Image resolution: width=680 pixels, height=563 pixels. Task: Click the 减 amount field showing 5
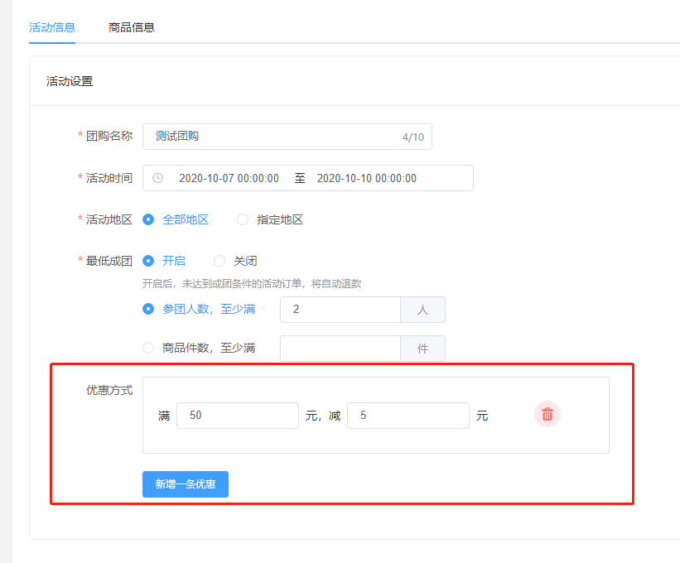tap(408, 416)
